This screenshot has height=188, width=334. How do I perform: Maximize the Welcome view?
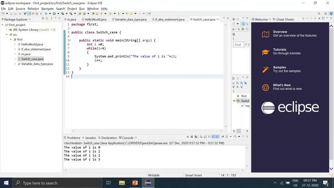(331, 19)
